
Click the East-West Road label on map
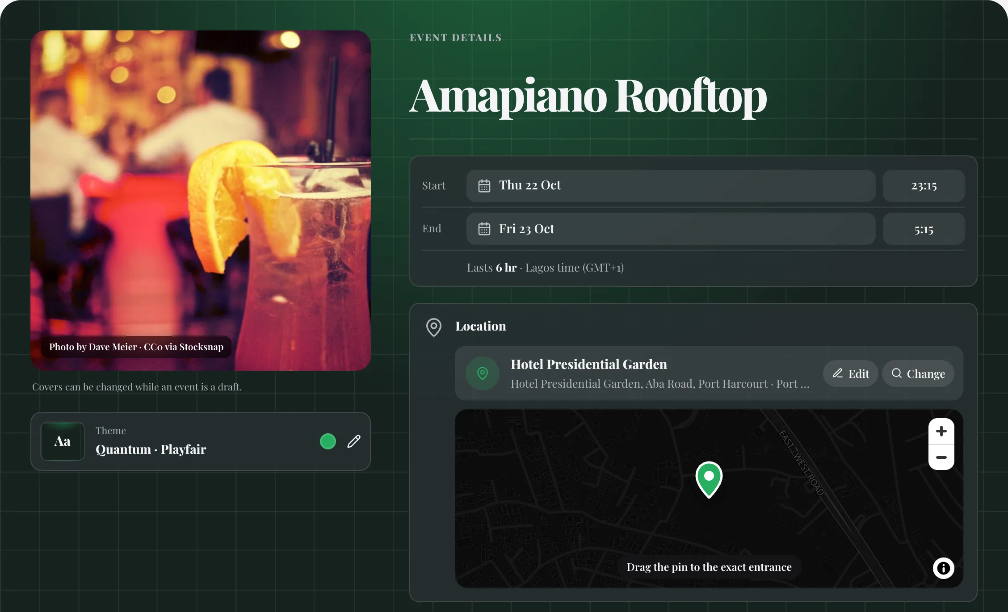pos(801,463)
